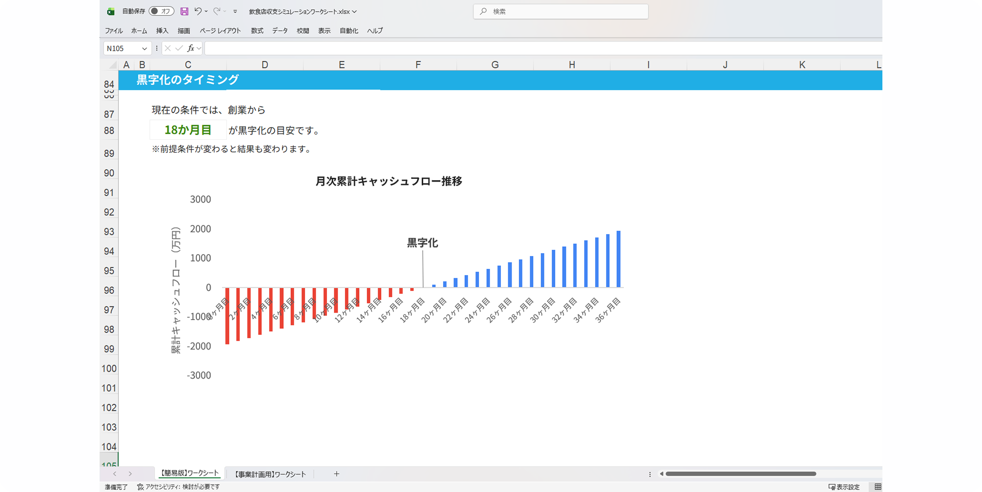Click the horizontal scrollbar thumb
This screenshot has height=492, width=982.
pyautogui.click(x=741, y=474)
